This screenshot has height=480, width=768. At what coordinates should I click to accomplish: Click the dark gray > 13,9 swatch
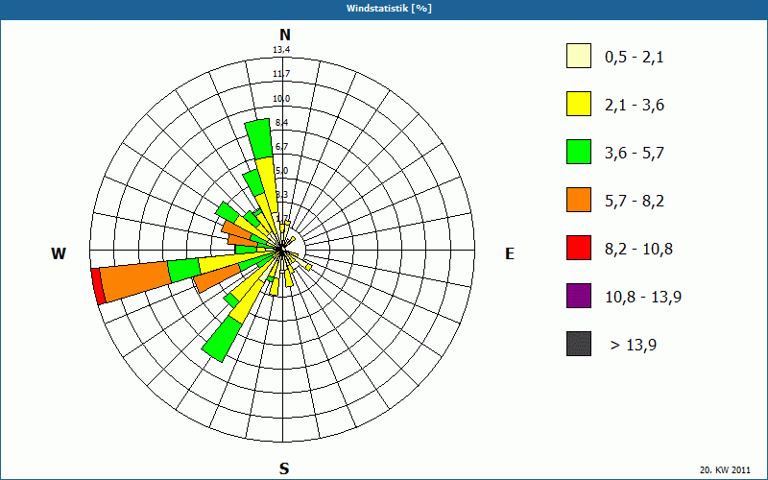coord(579,344)
